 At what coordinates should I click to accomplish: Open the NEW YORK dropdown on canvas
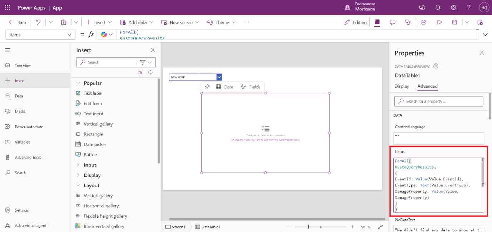coord(219,77)
